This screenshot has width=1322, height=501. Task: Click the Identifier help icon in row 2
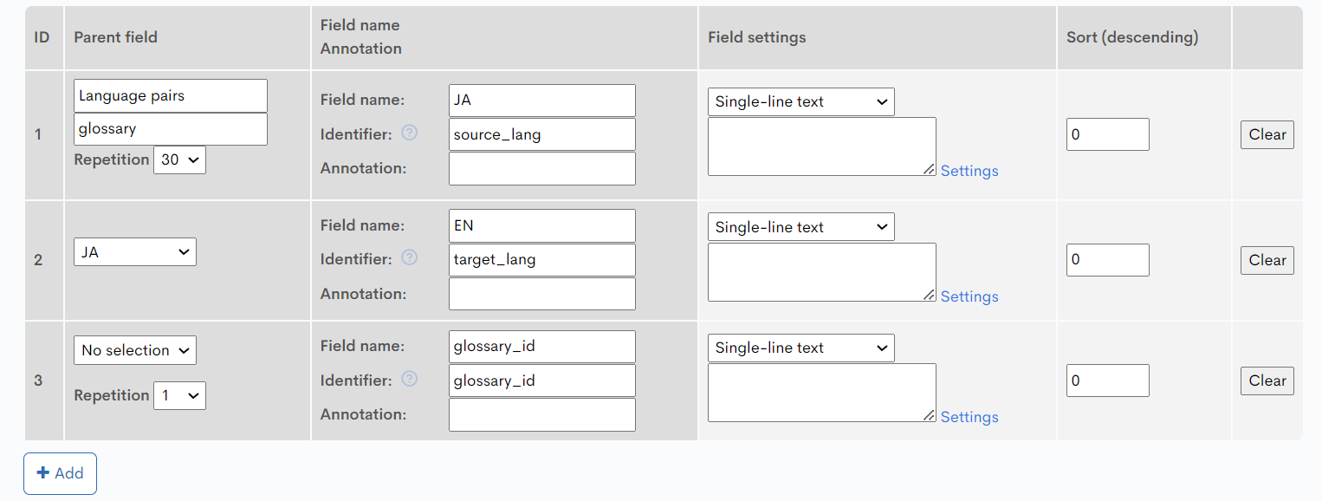[409, 257]
